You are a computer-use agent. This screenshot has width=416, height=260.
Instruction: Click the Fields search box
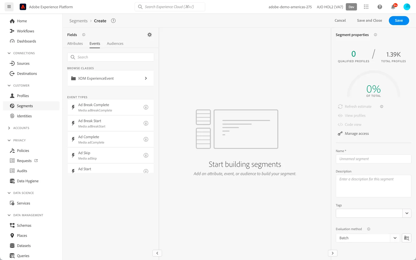pos(111,57)
